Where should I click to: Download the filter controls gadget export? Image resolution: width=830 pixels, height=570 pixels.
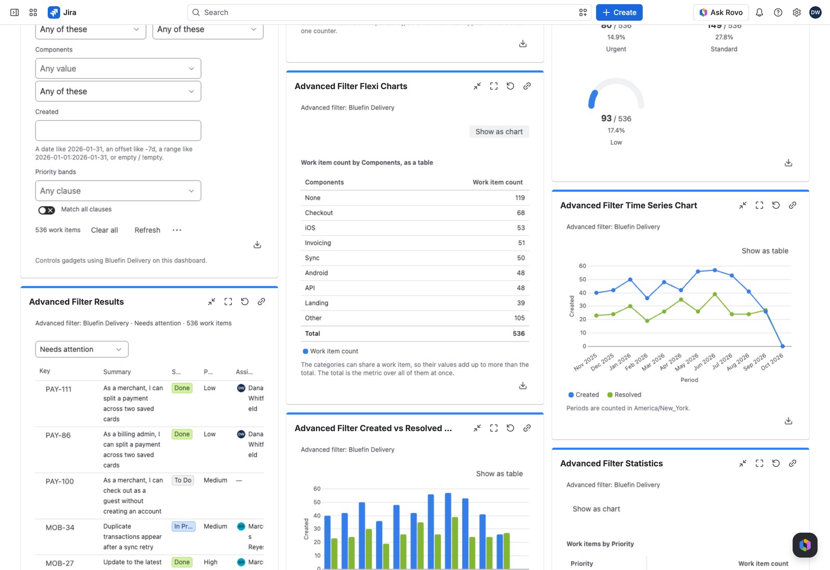tap(257, 245)
